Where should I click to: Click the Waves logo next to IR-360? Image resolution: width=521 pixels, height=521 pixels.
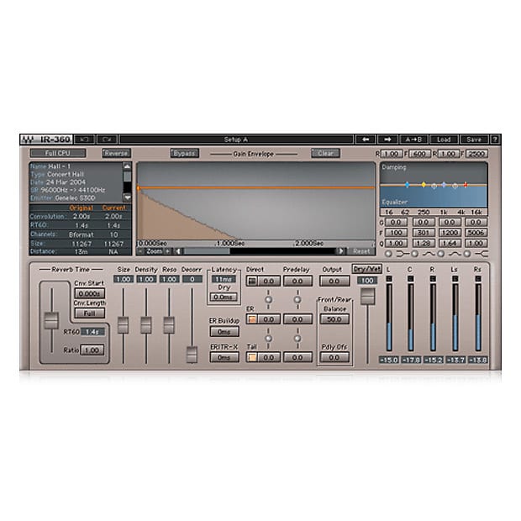pyautogui.click(x=28, y=139)
